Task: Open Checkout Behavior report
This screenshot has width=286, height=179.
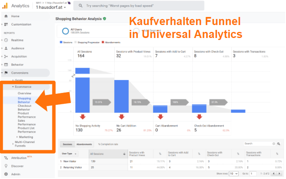Action: click(x=24, y=107)
